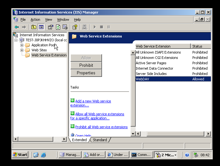Open the Help menu

[x=77, y=20]
